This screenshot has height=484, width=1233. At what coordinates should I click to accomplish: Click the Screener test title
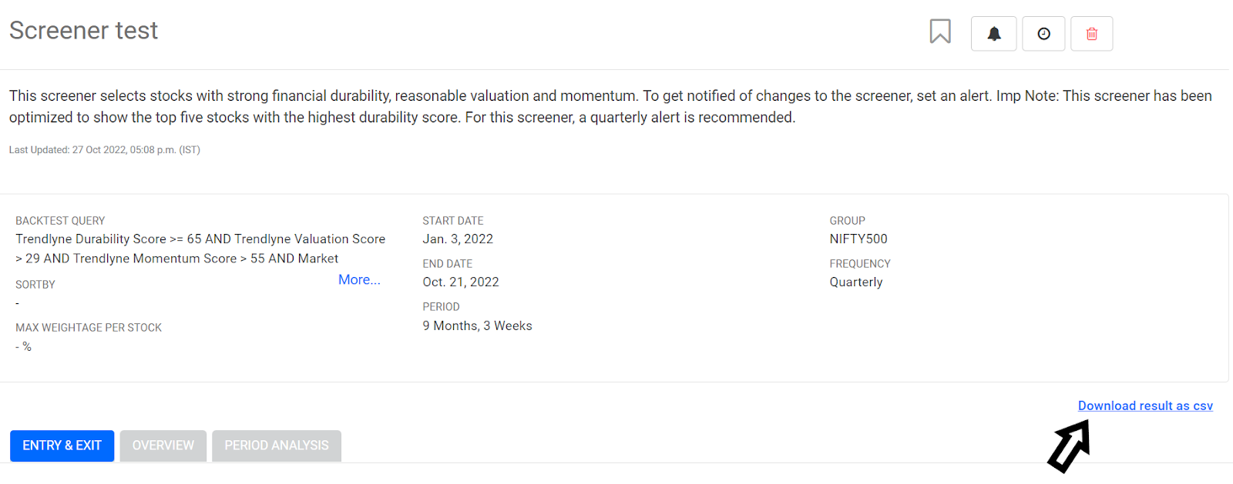[83, 30]
